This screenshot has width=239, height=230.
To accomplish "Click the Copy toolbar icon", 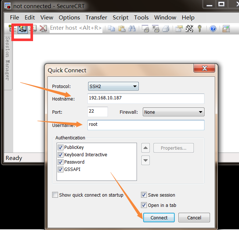I will pos(111,29).
